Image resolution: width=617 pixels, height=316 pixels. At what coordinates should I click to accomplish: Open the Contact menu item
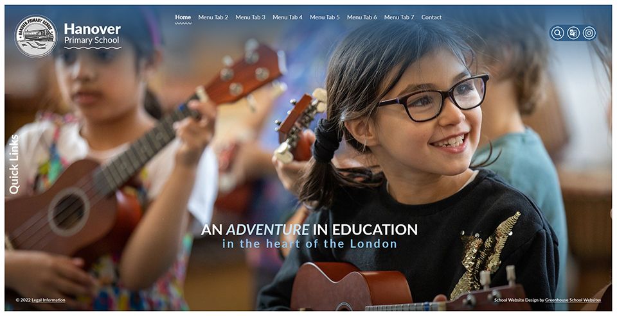431,17
